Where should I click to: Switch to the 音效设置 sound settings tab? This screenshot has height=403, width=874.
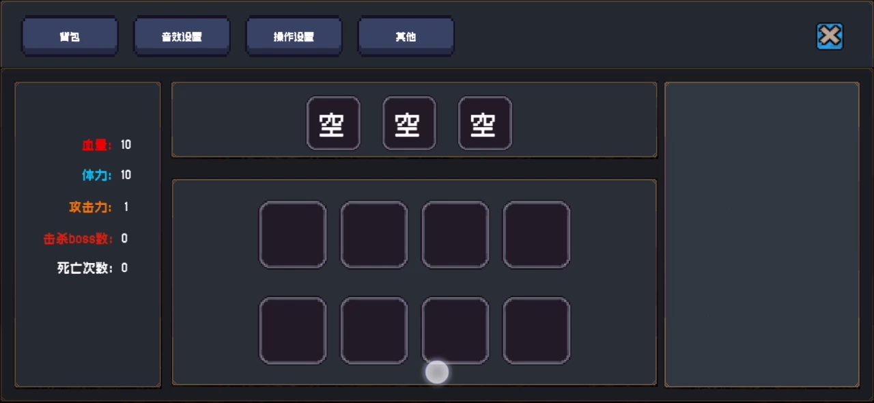182,36
